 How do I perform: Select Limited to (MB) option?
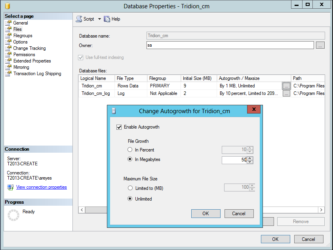coord(130,188)
